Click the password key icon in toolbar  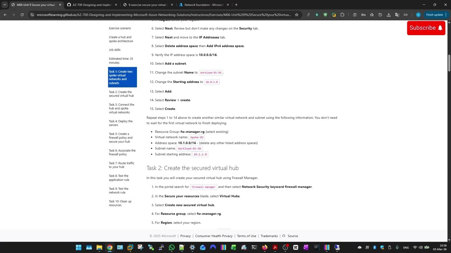coord(363,15)
